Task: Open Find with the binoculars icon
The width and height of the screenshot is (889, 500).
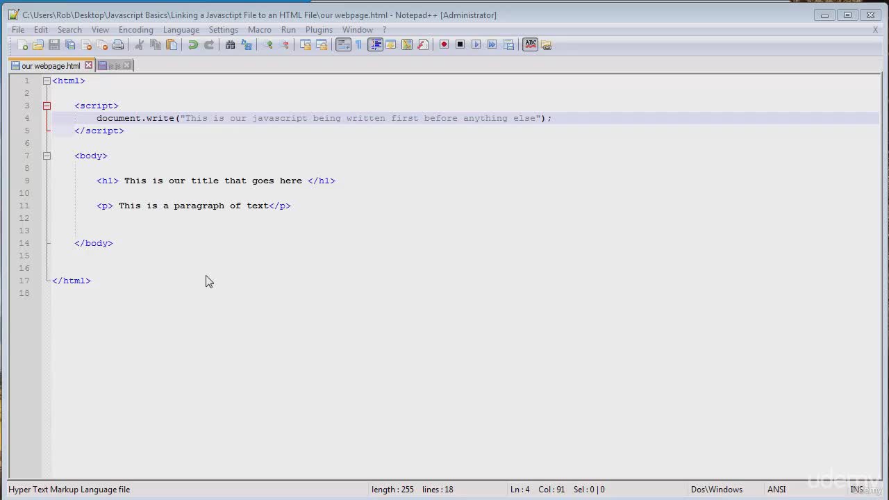Action: (x=230, y=44)
